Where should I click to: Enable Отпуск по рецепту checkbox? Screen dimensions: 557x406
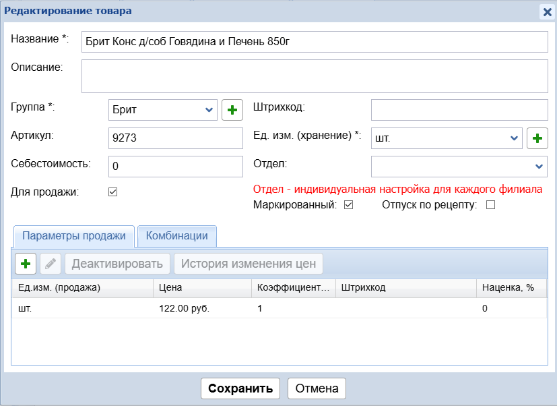point(490,205)
